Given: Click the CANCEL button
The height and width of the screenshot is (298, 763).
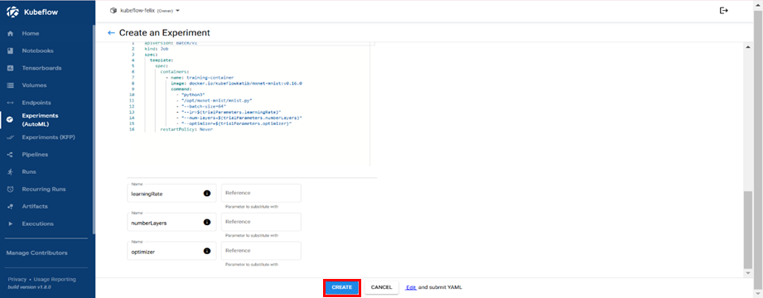Looking at the screenshot, I should [x=381, y=288].
